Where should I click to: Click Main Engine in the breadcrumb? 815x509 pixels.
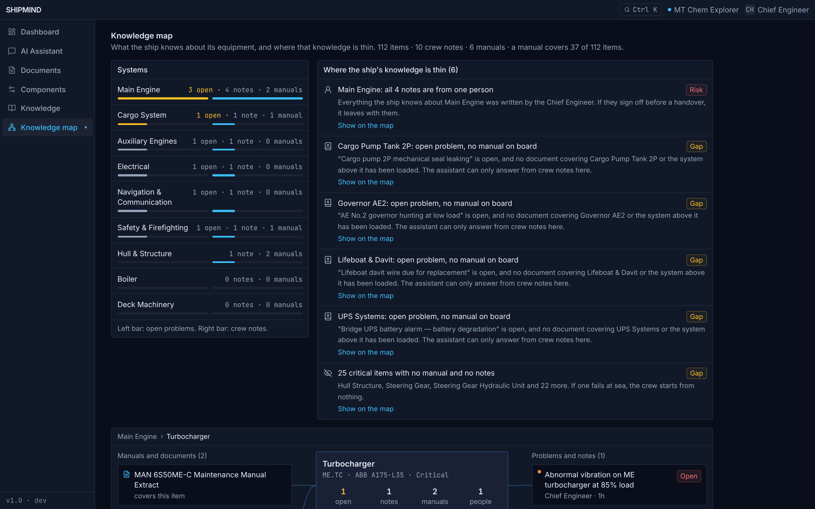click(137, 436)
